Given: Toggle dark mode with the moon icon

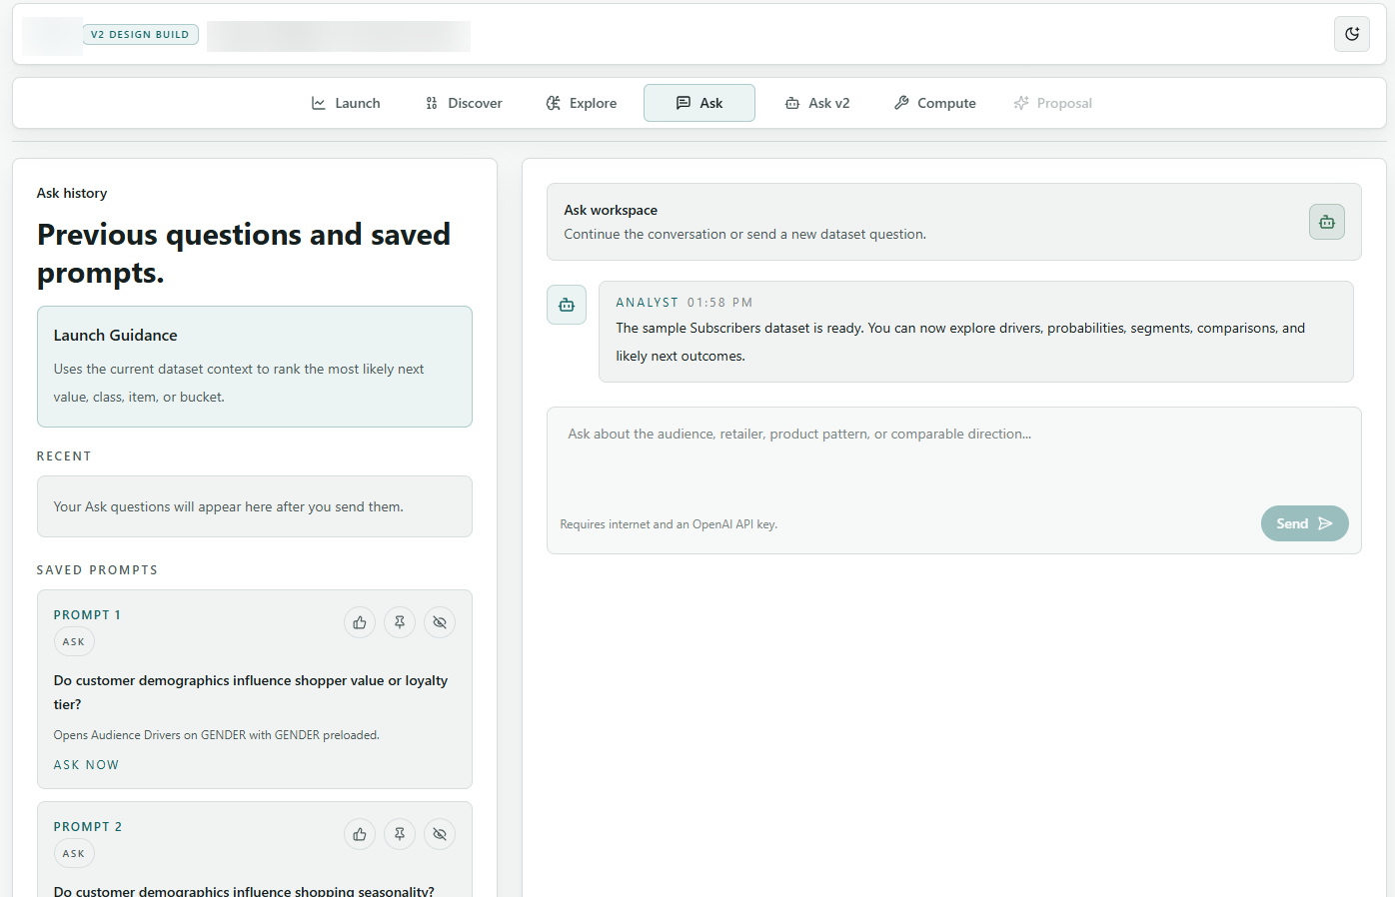Looking at the screenshot, I should pos(1352,34).
